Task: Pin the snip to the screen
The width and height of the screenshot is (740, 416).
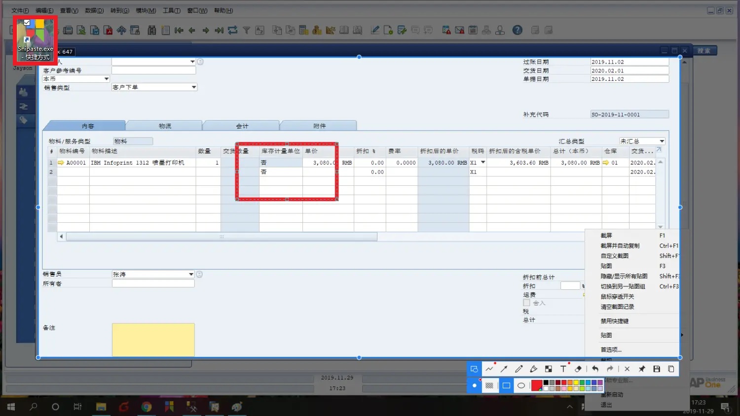Action: point(642,369)
